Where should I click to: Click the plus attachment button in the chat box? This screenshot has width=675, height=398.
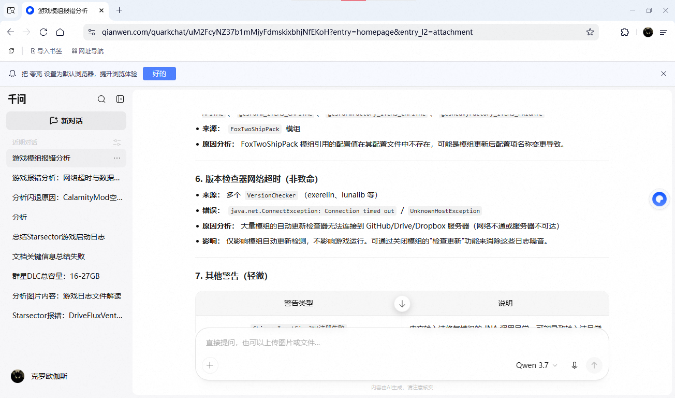pos(210,365)
